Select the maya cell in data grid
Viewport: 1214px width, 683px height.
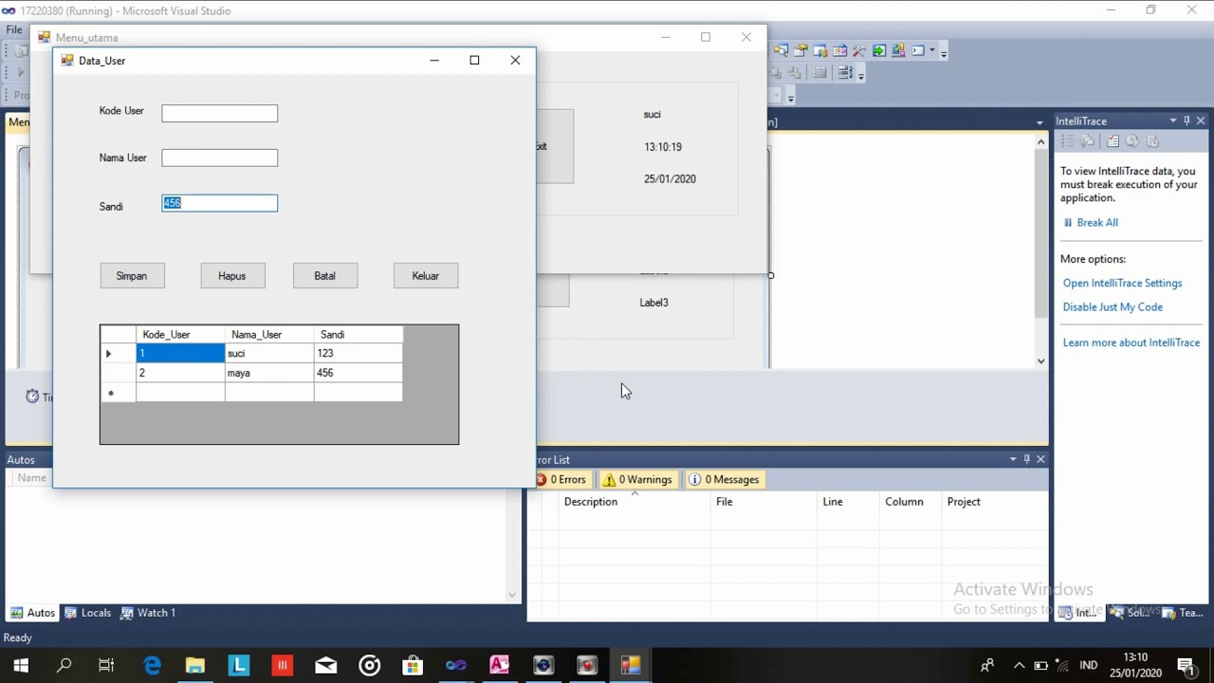click(269, 373)
